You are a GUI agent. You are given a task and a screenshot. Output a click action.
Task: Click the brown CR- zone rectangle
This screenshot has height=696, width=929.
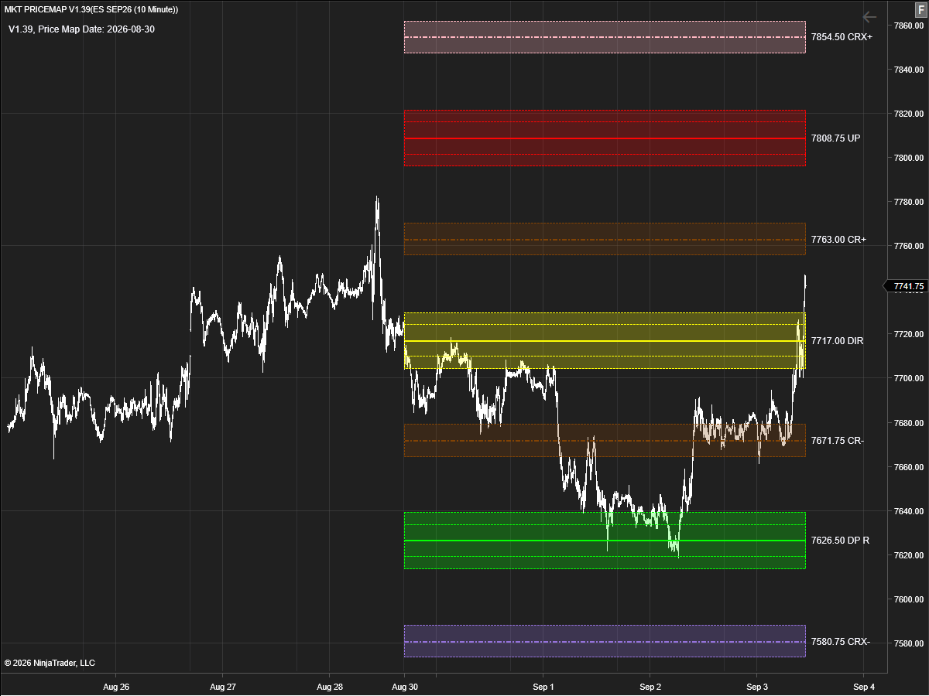click(x=605, y=440)
